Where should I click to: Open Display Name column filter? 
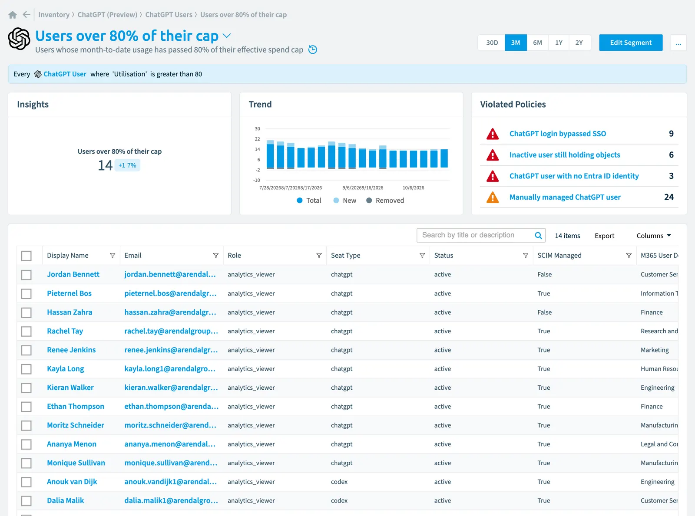(113, 256)
